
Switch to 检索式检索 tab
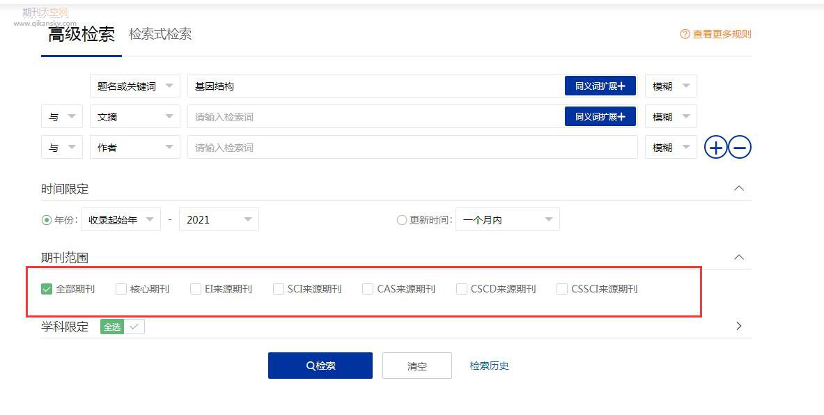[x=160, y=34]
